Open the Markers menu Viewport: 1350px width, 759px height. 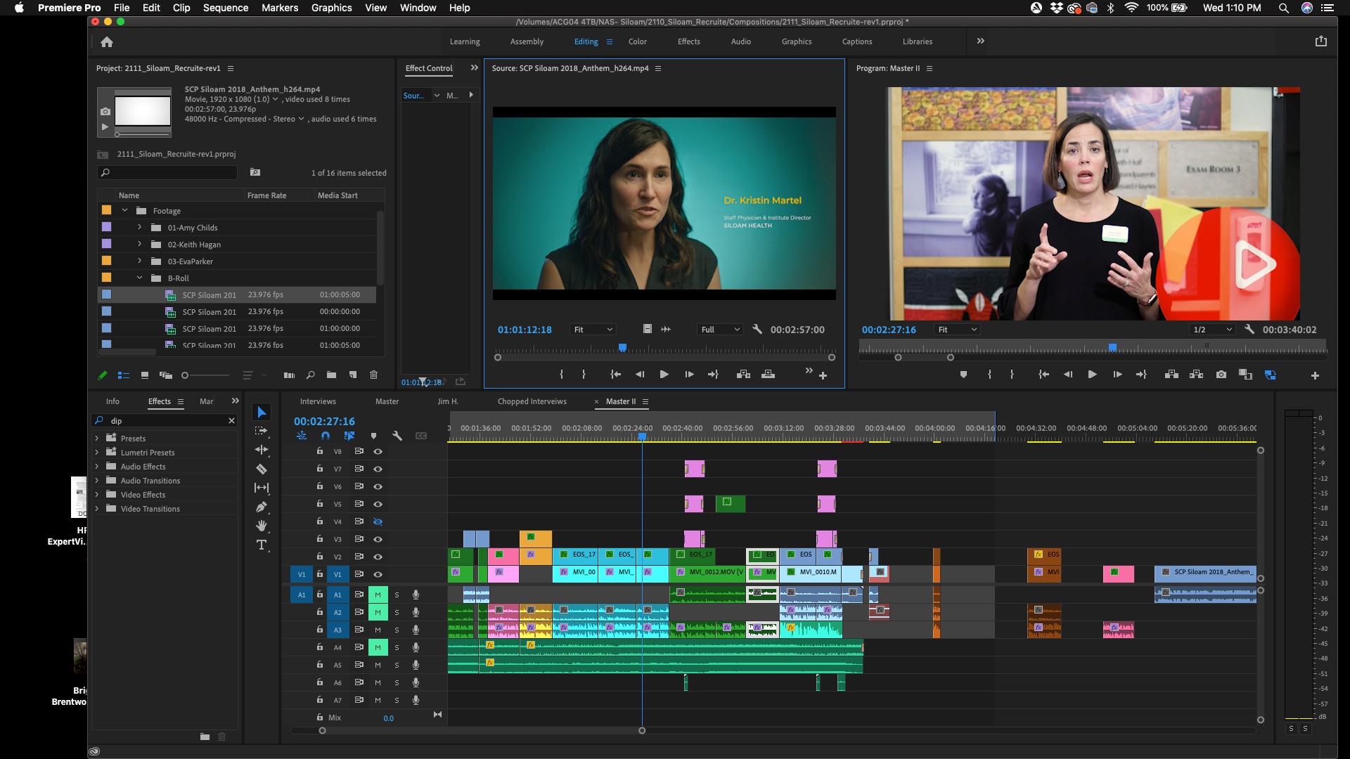(280, 8)
